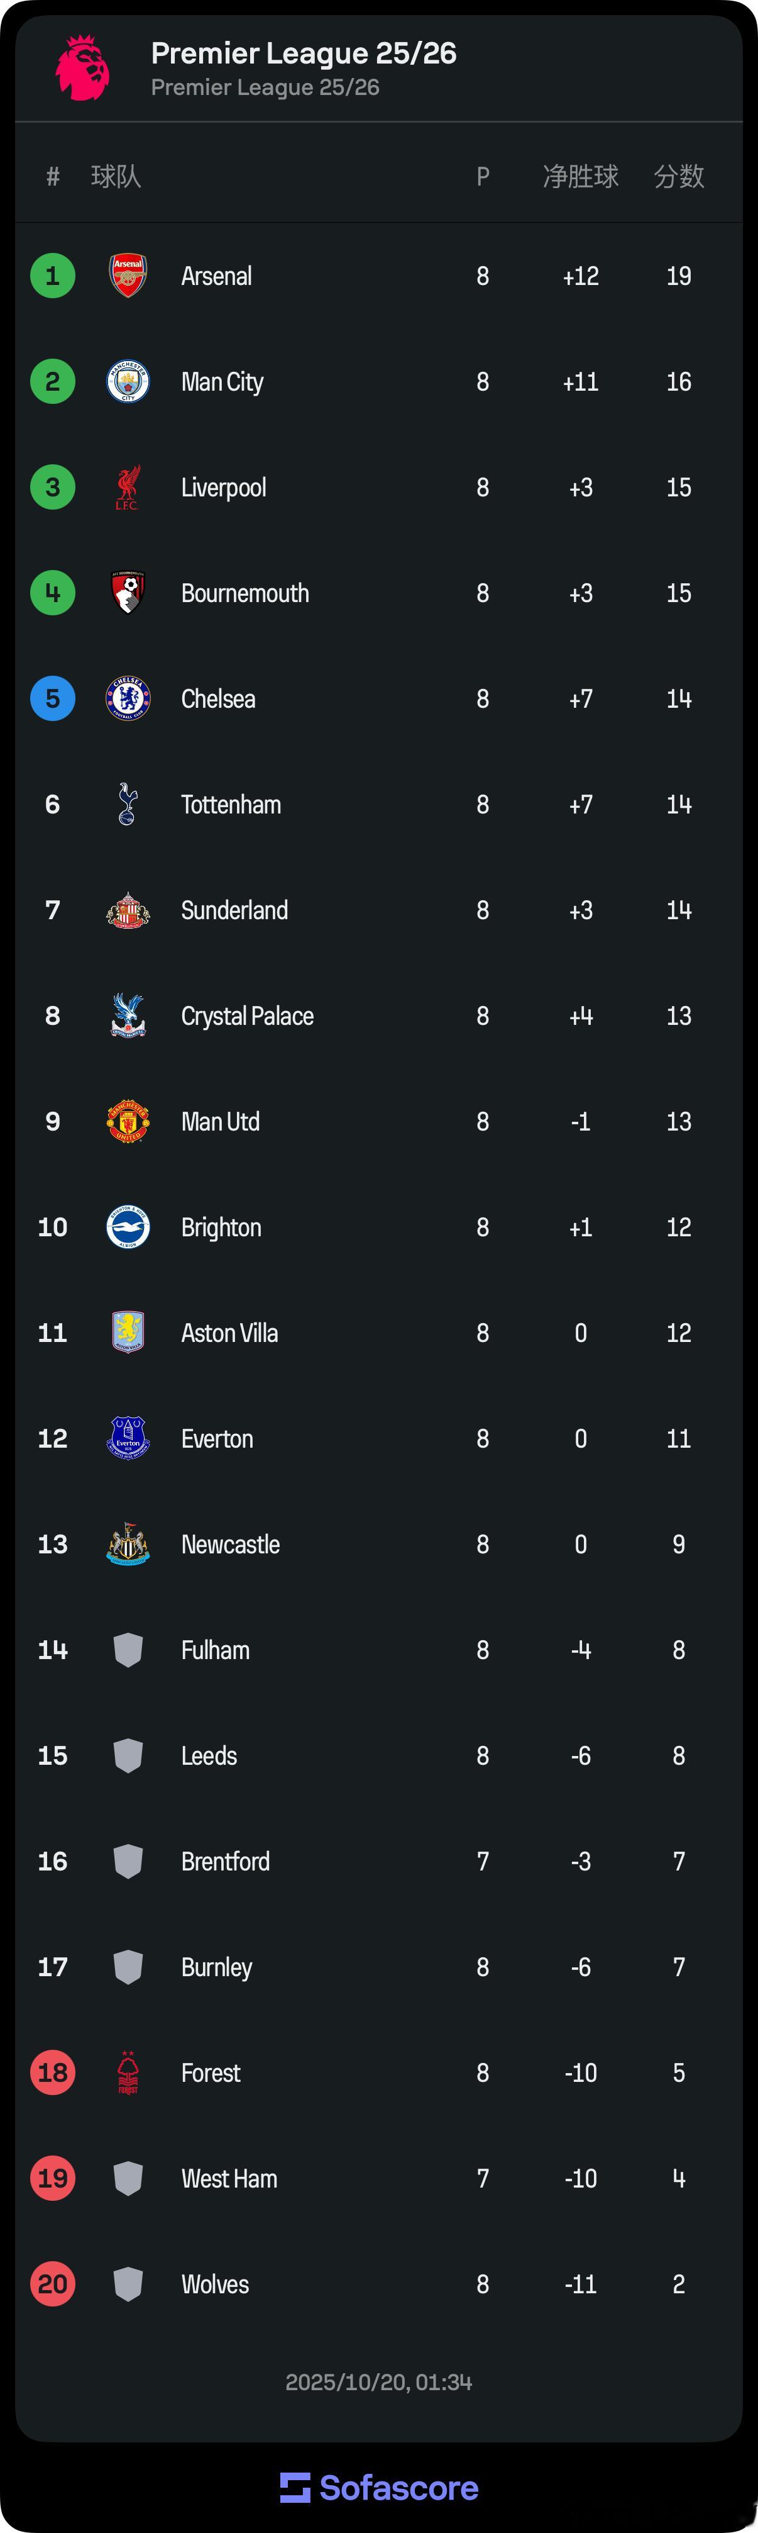Open the Premier League 25/26 title

(x=304, y=53)
